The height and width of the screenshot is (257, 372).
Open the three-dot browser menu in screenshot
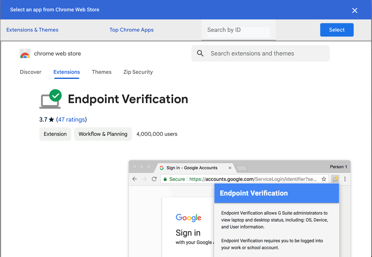(x=345, y=179)
